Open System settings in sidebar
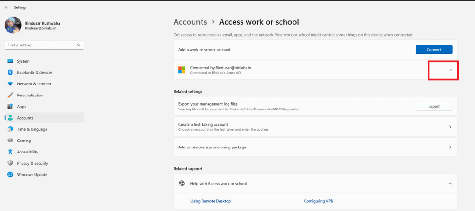Screen dimensions: 475x211 tap(23, 61)
